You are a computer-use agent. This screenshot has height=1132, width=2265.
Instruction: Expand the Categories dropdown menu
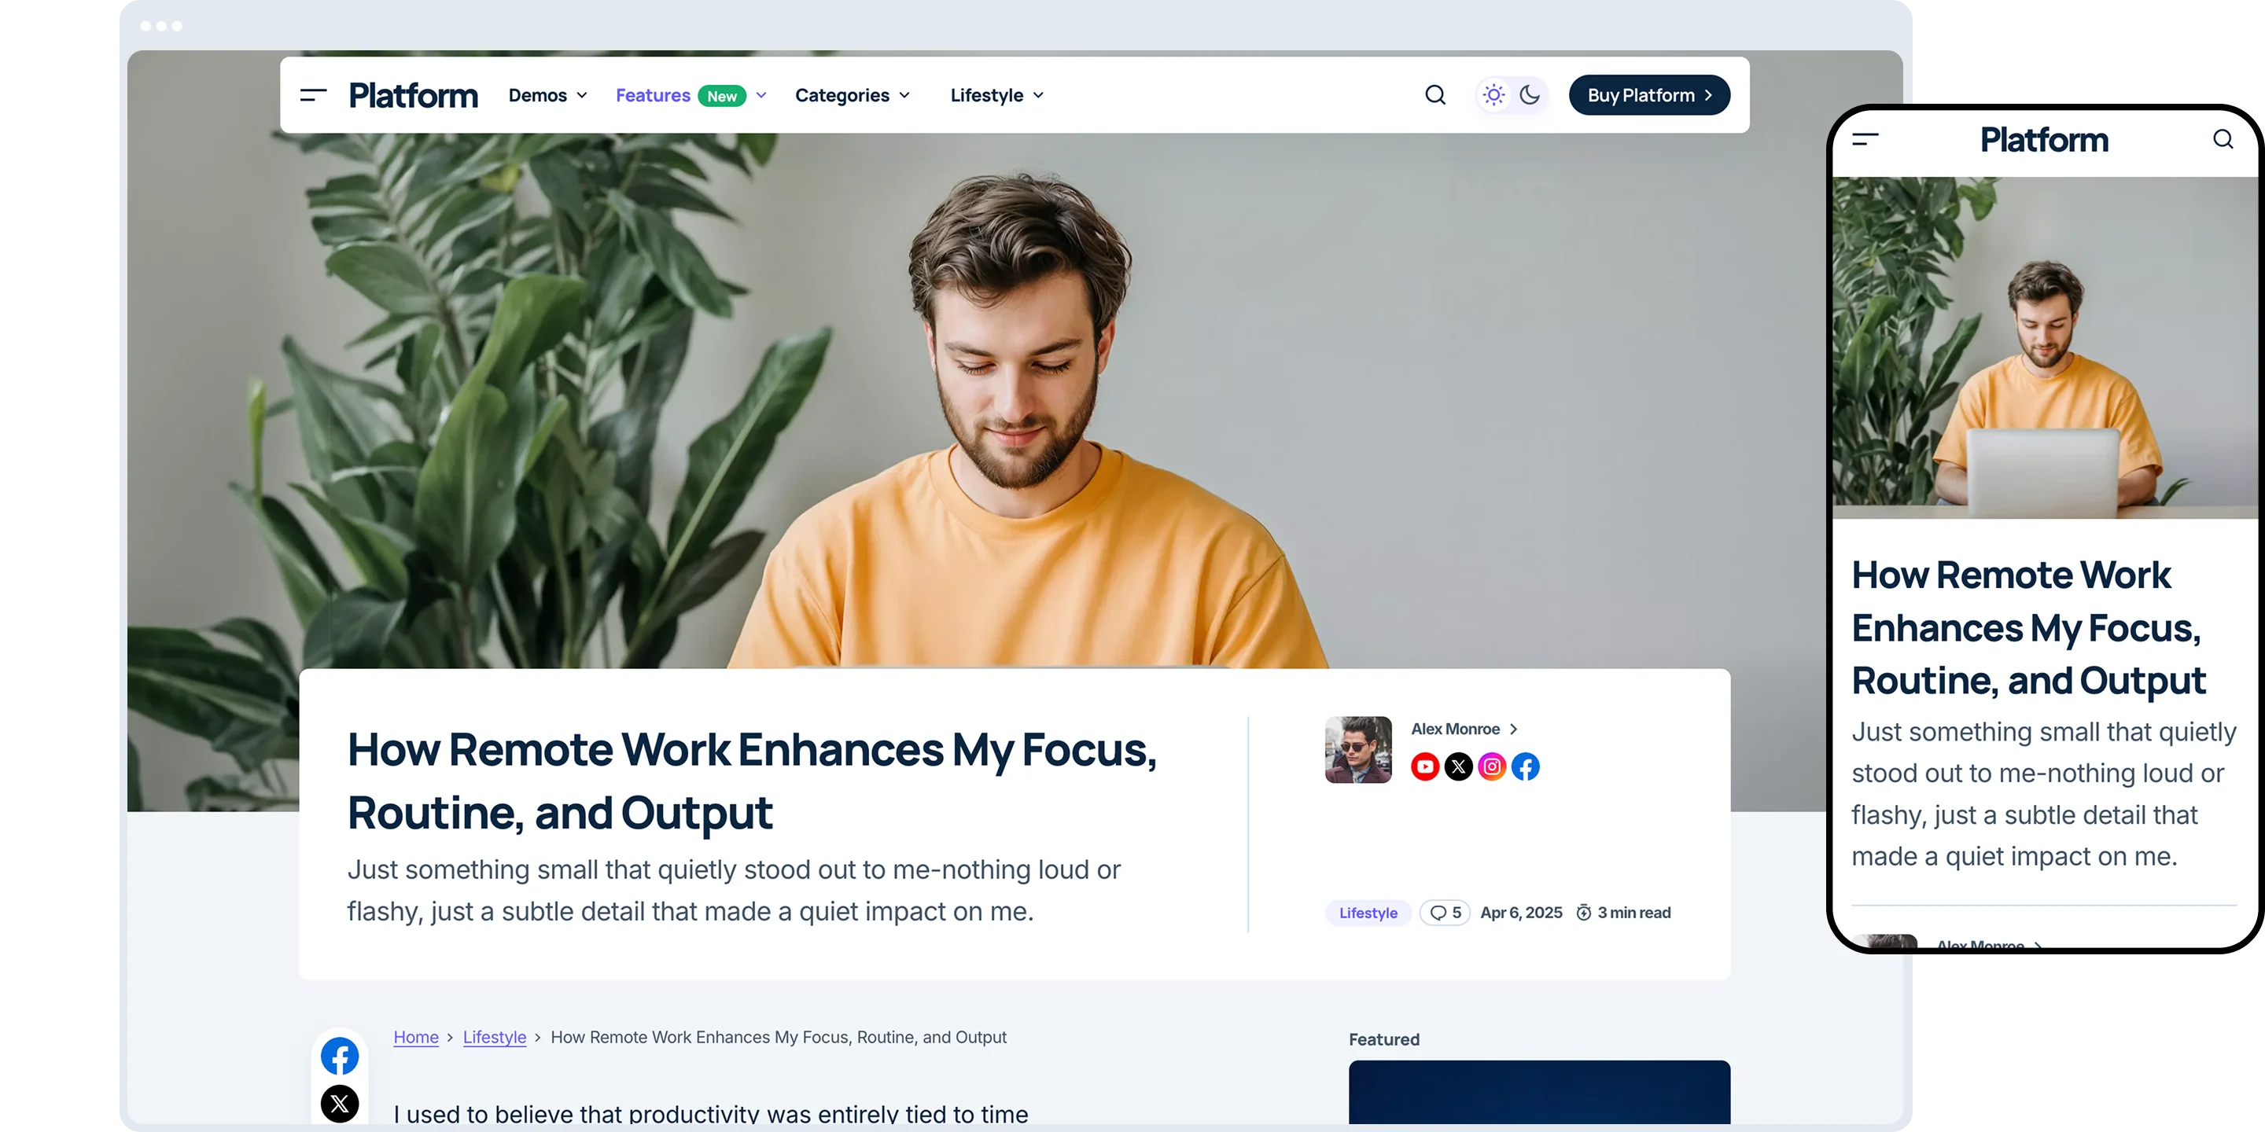pyautogui.click(x=852, y=95)
